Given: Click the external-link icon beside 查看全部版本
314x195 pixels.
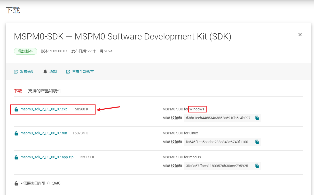Looking at the screenshot, I should [x=68, y=72].
